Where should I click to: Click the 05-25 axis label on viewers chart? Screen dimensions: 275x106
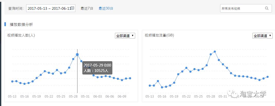(61, 96)
